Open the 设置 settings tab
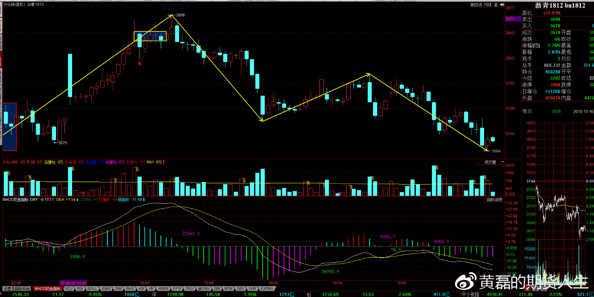Image resolution: width=594 pixels, height=297 pixels. (7, 289)
